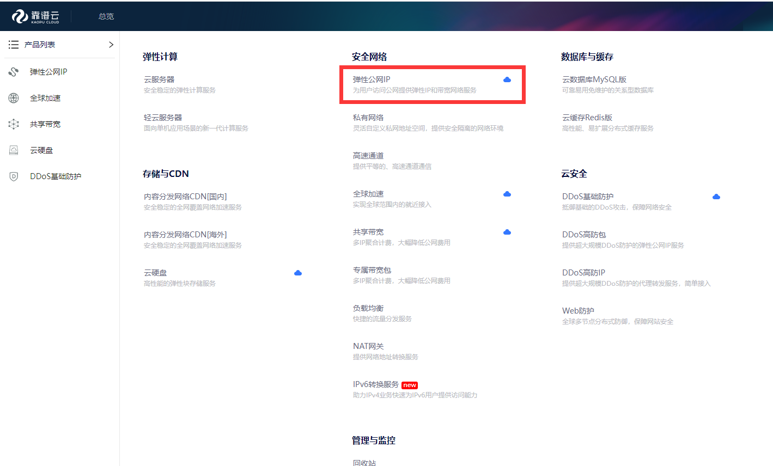Click description 面向单机应用场景的新一代计算服务
The width and height of the screenshot is (773, 466).
[x=196, y=128]
